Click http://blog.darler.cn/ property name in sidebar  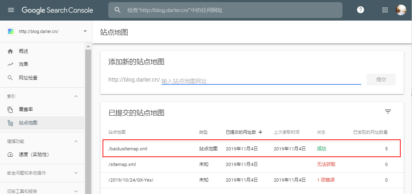[x=39, y=32]
